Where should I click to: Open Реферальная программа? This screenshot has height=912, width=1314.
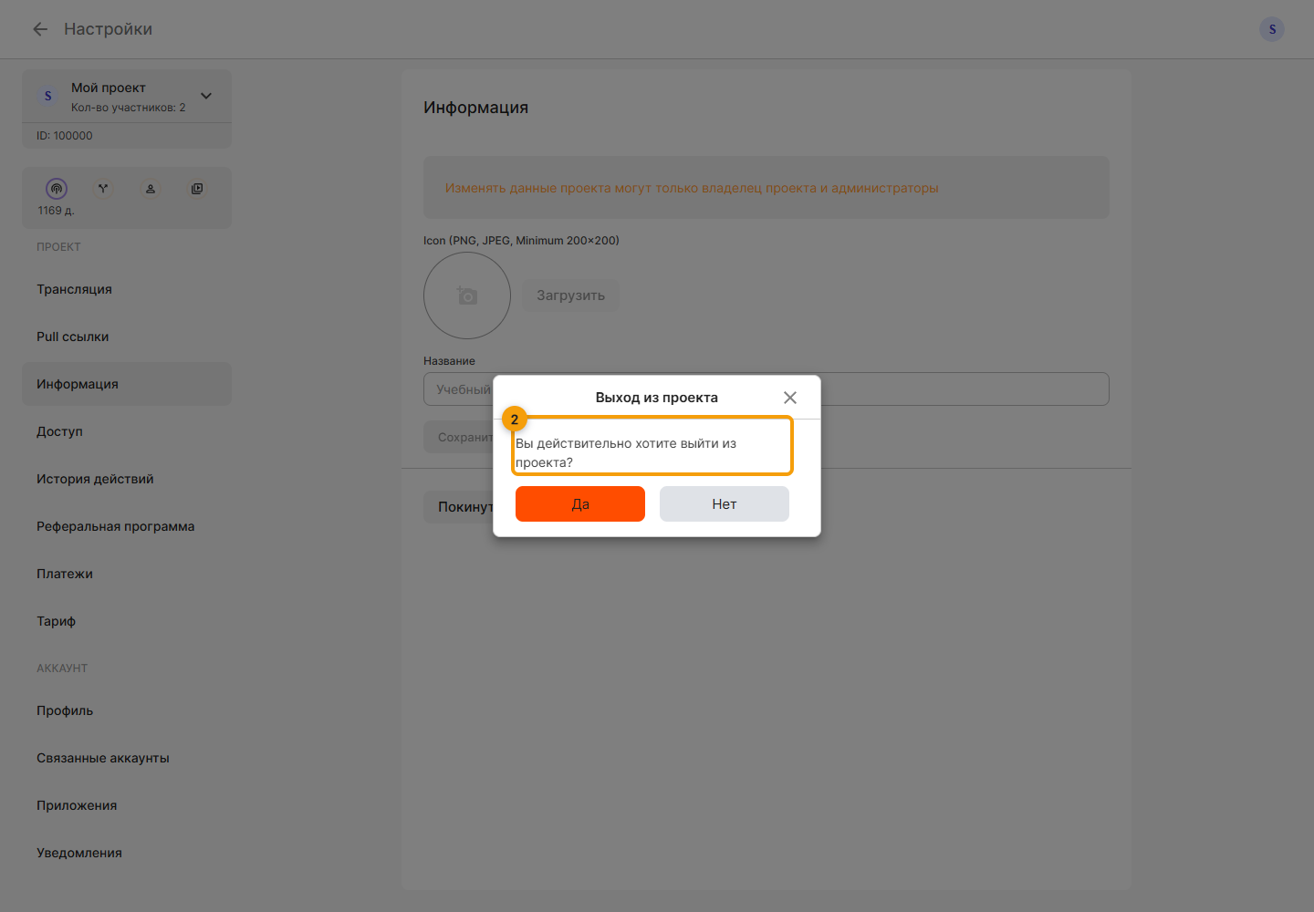127,526
